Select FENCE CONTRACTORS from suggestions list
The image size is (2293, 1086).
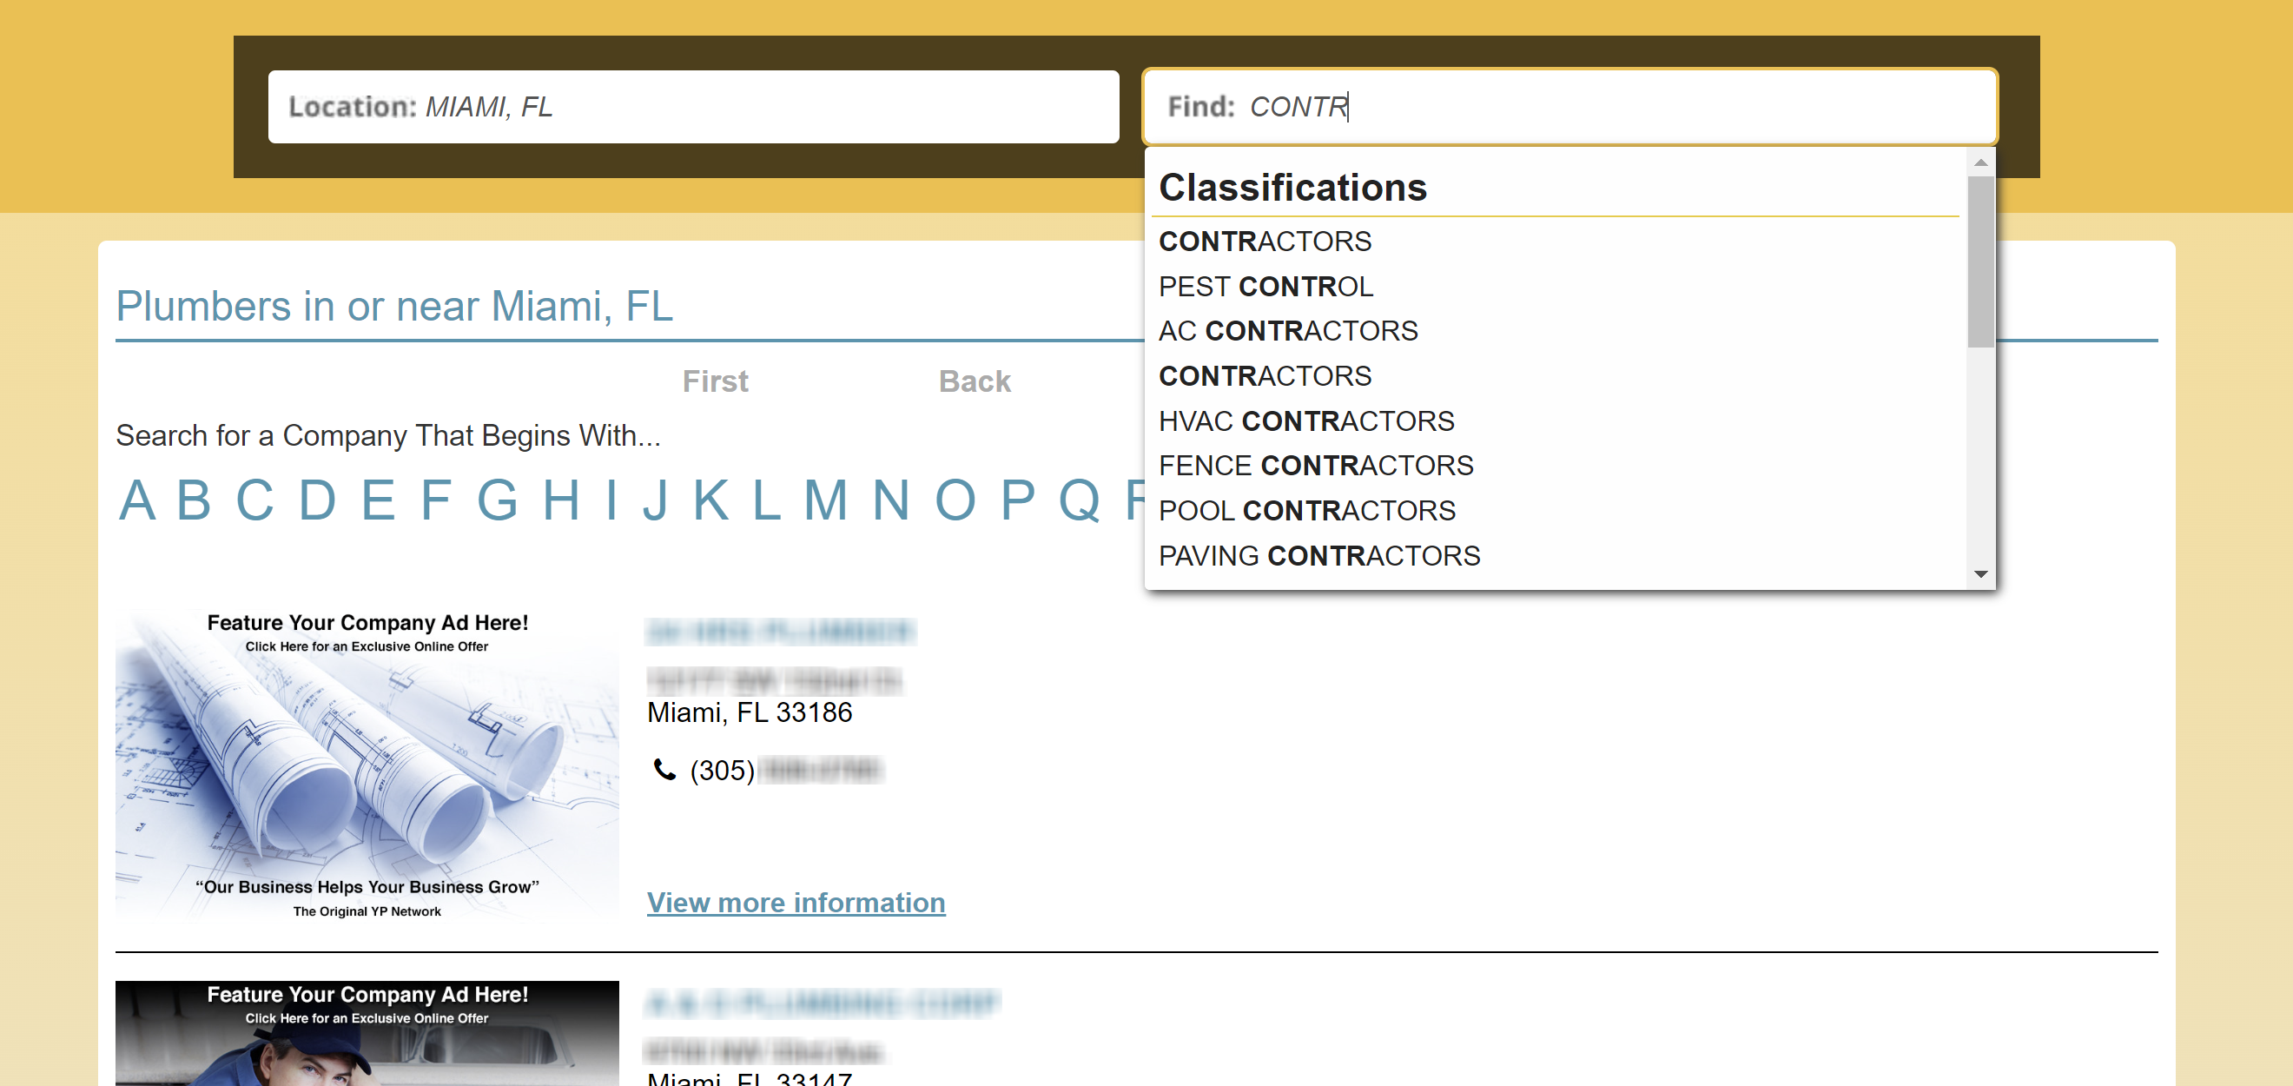point(1316,466)
